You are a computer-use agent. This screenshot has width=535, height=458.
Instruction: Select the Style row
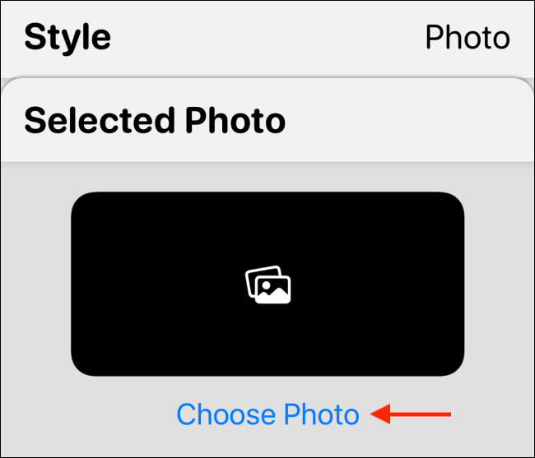pyautogui.click(x=267, y=38)
